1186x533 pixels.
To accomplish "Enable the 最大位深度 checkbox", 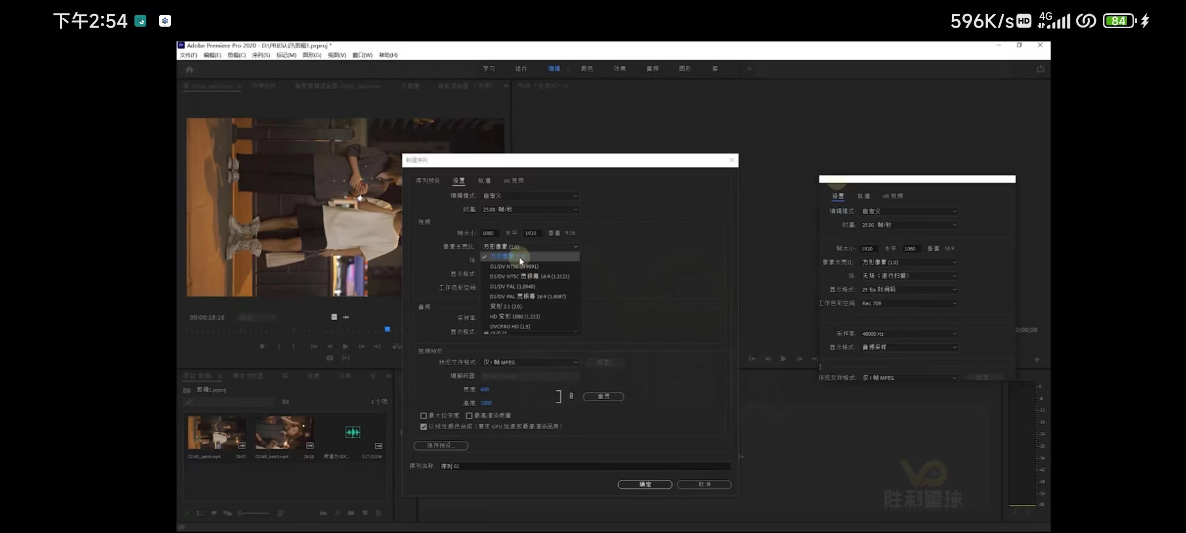I will pos(424,416).
